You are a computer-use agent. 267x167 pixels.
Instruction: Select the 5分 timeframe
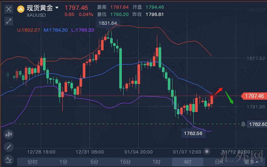94,162
